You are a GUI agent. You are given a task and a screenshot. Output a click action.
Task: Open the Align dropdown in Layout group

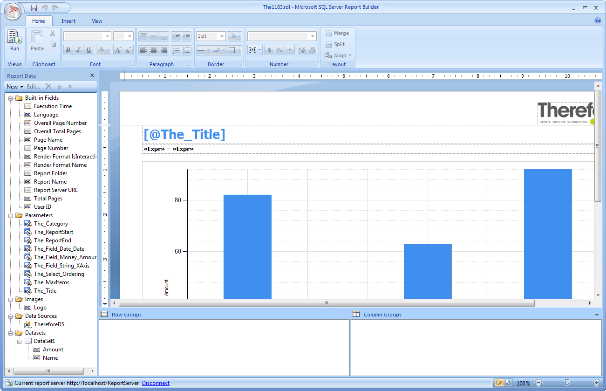[338, 55]
